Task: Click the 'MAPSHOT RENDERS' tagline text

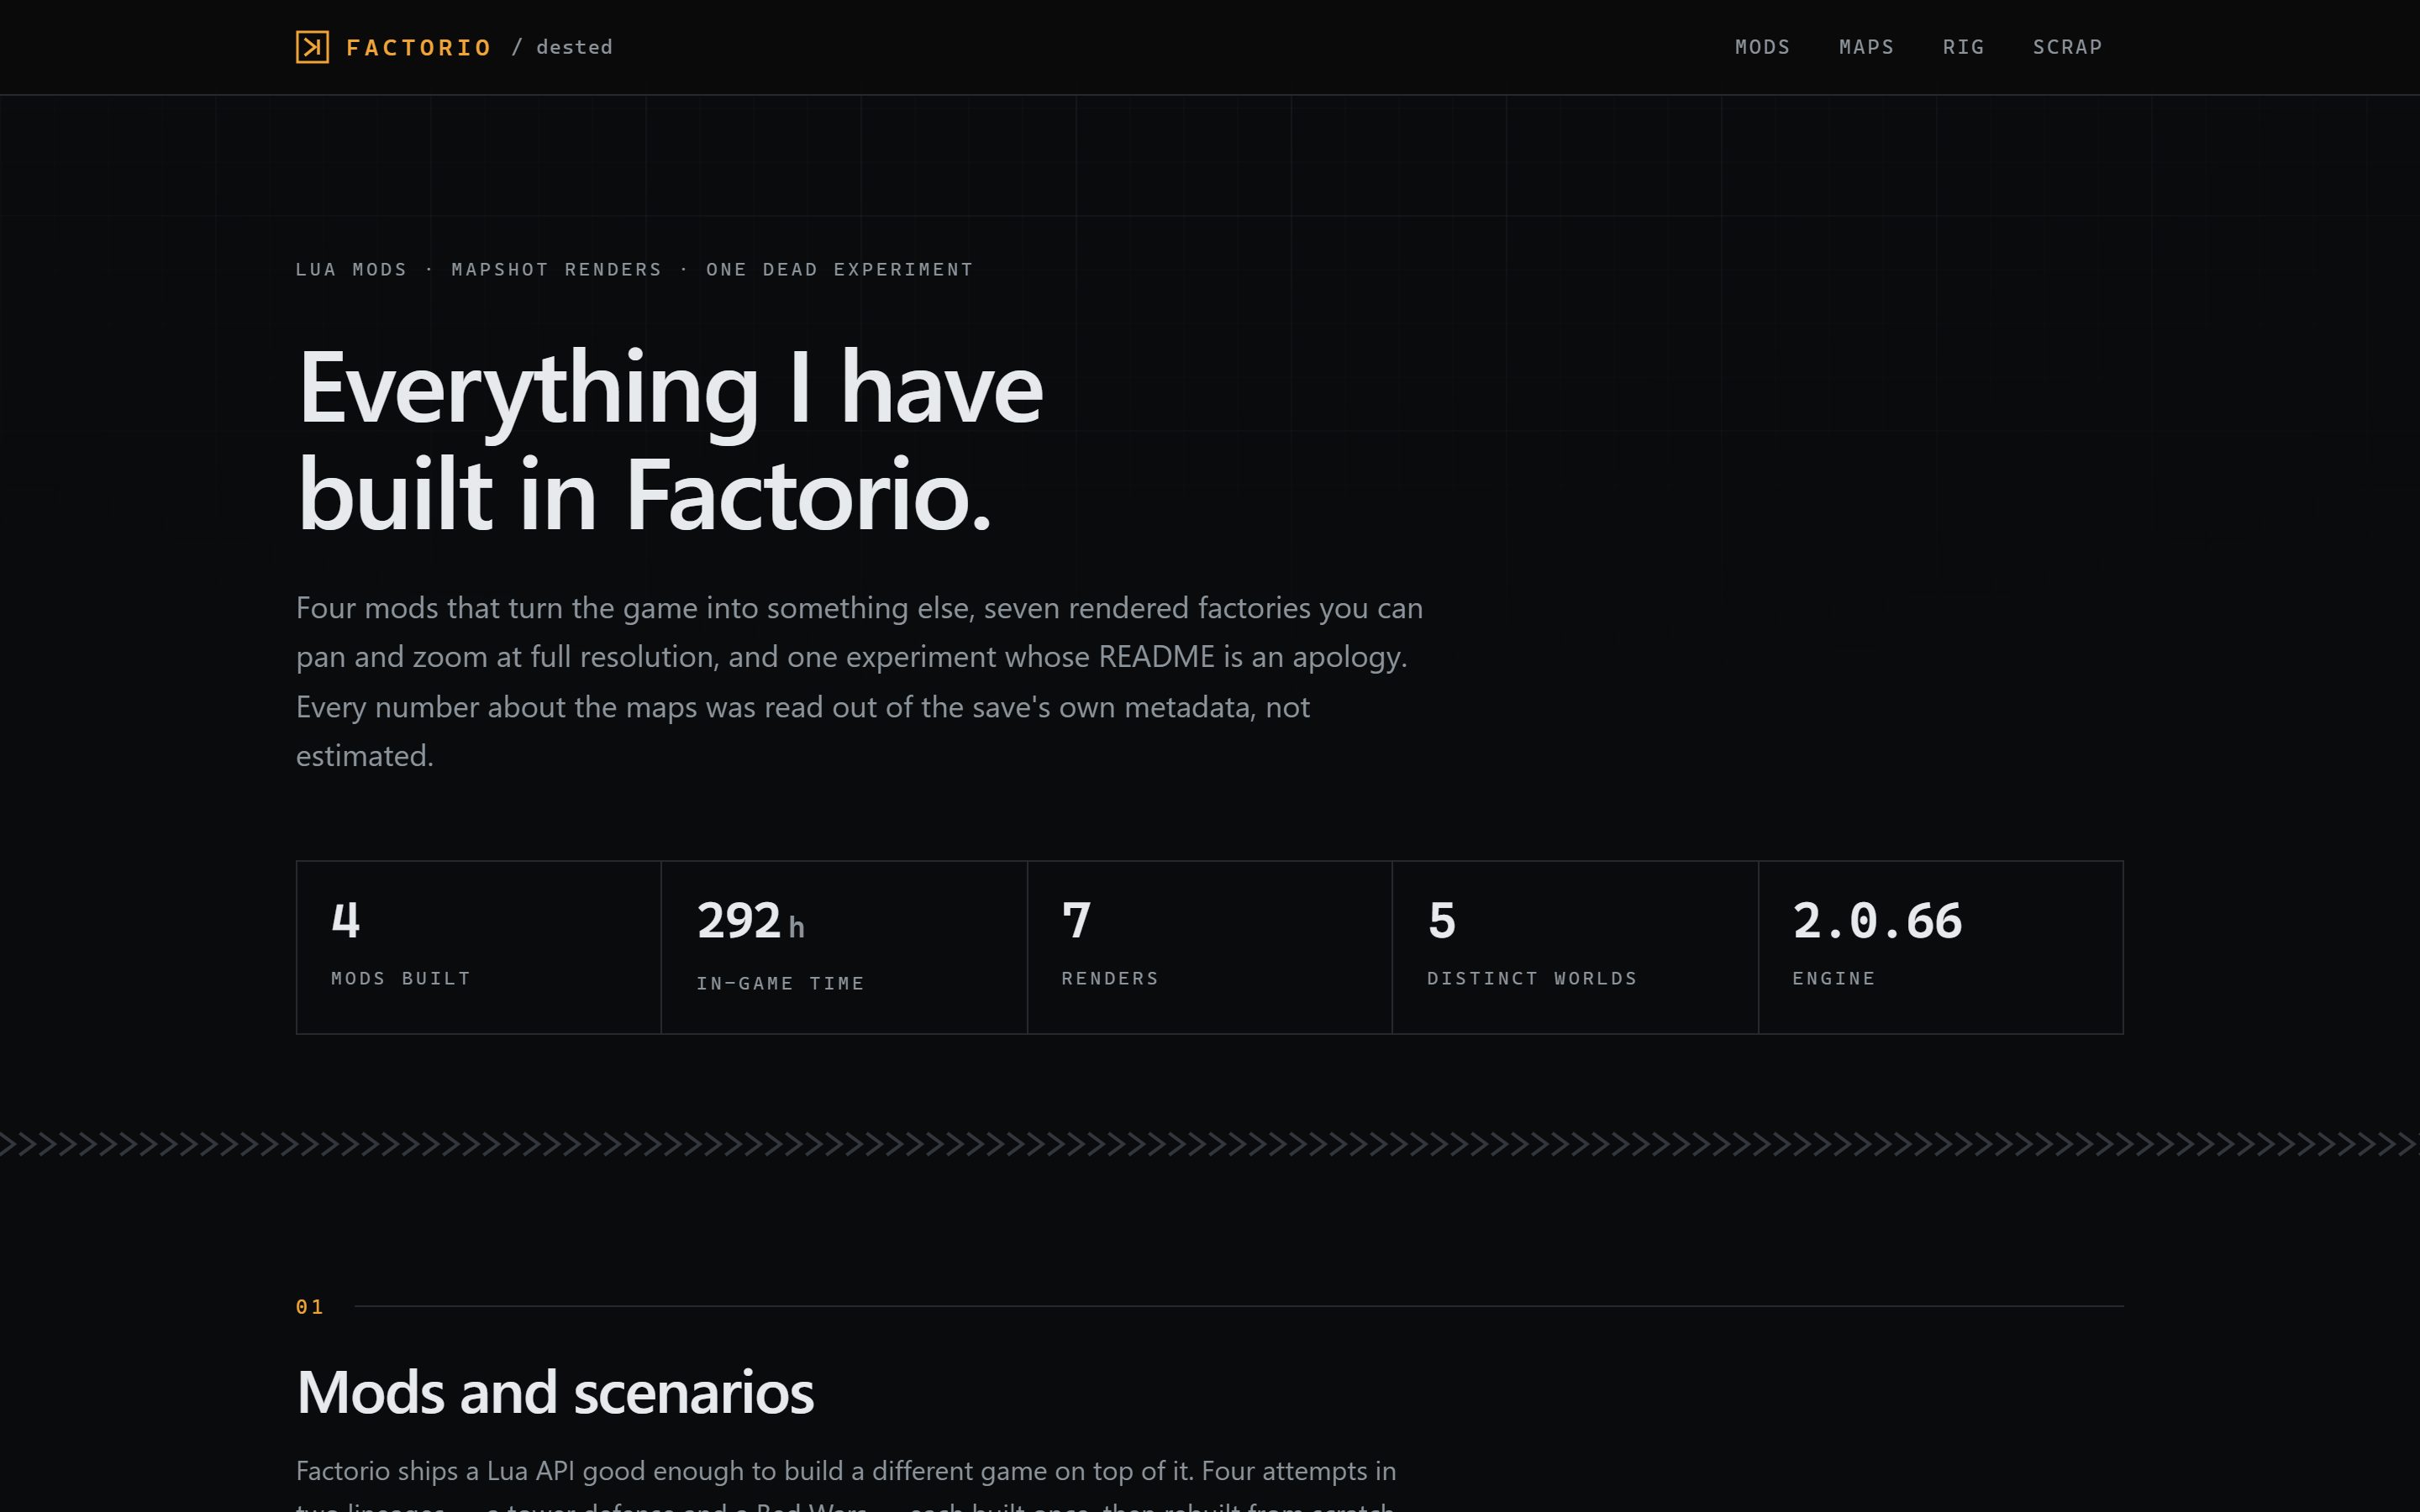Action: tap(556, 269)
